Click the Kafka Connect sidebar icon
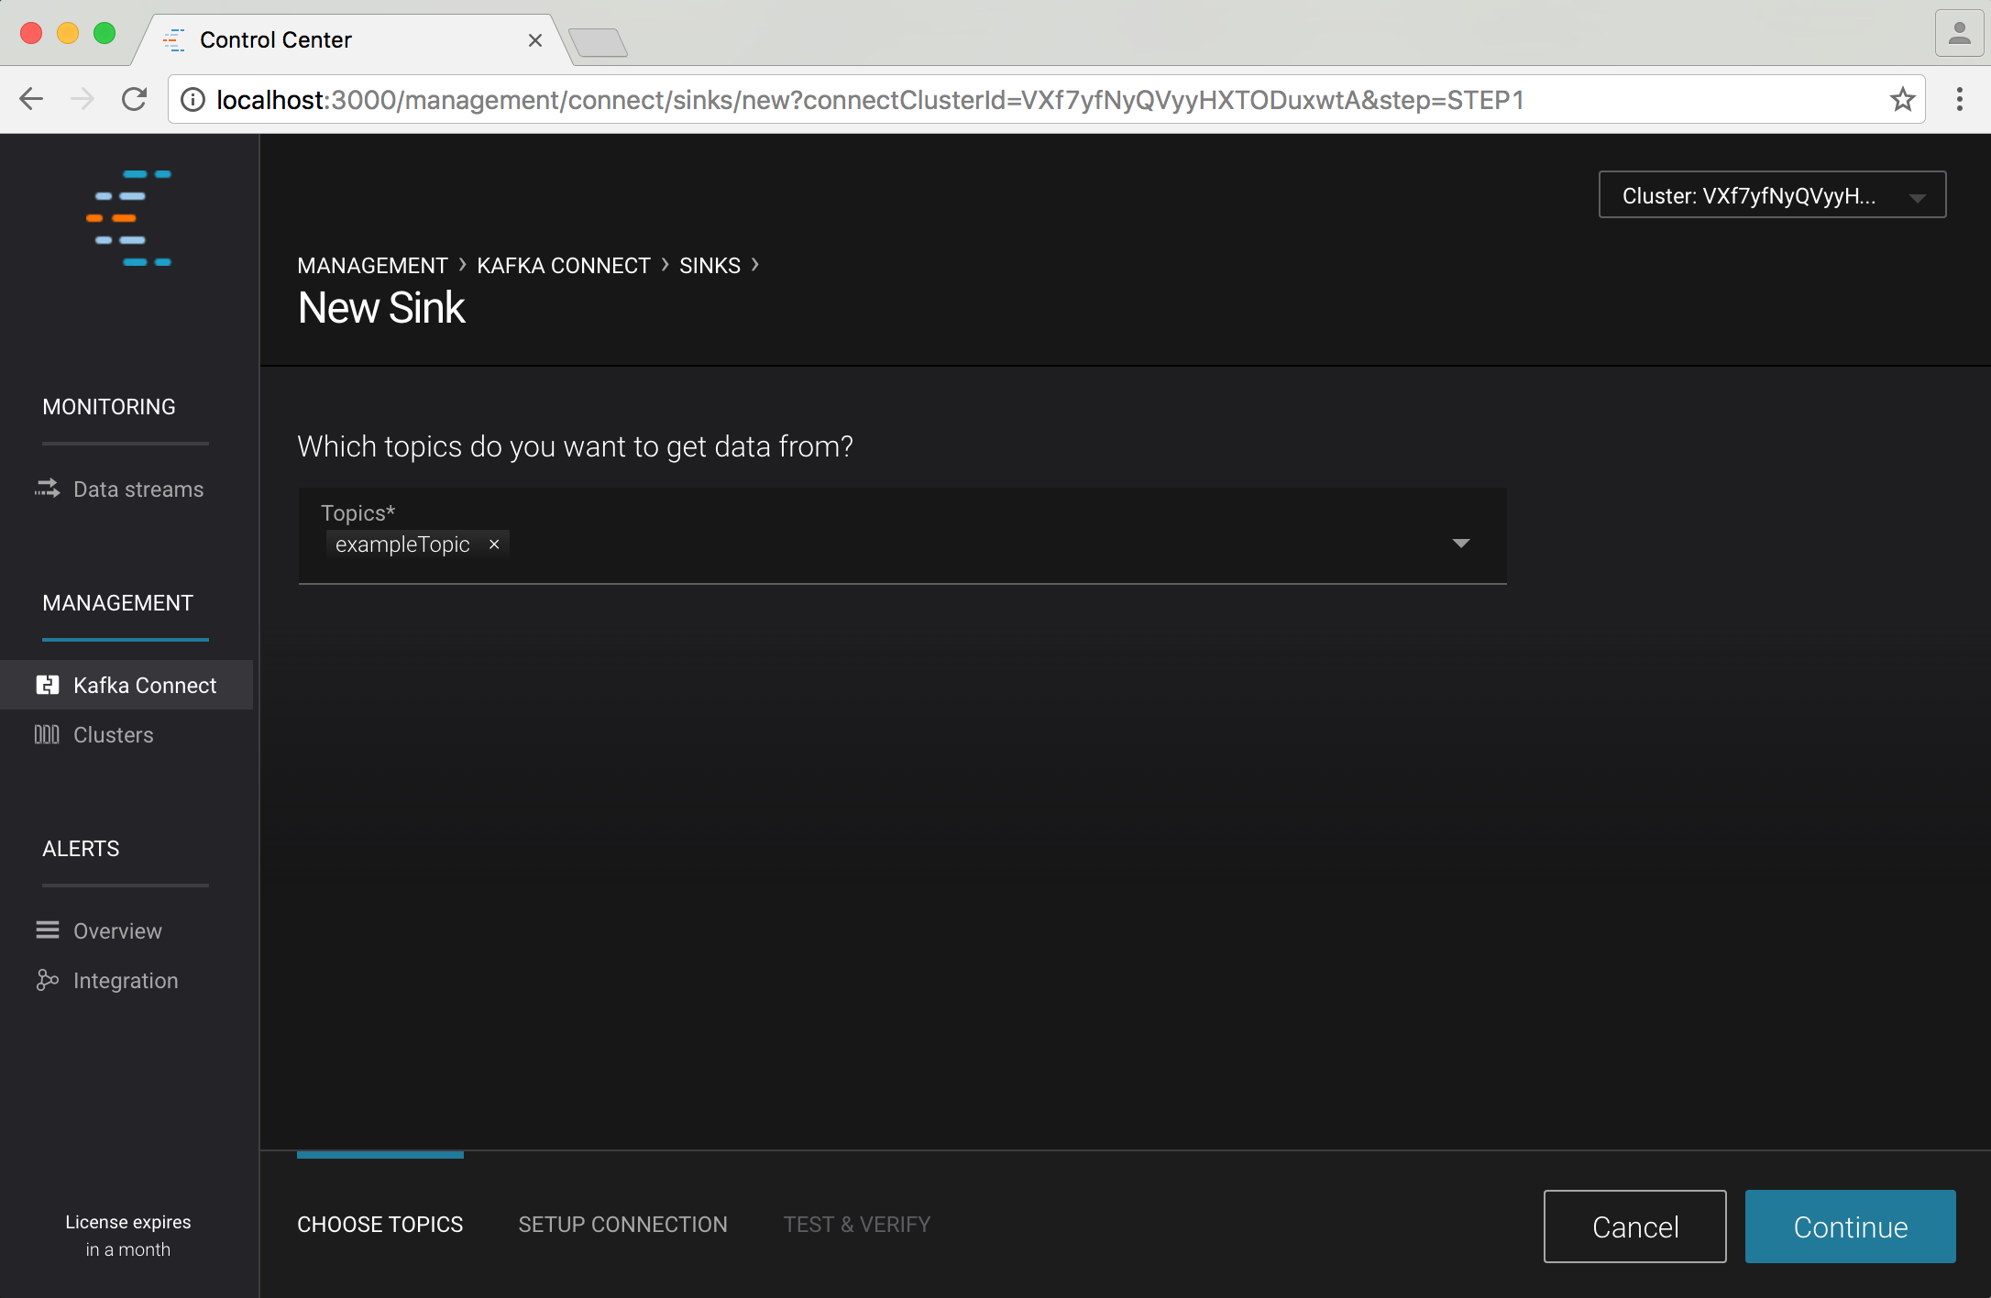Viewport: 1991px width, 1298px height. (x=48, y=685)
